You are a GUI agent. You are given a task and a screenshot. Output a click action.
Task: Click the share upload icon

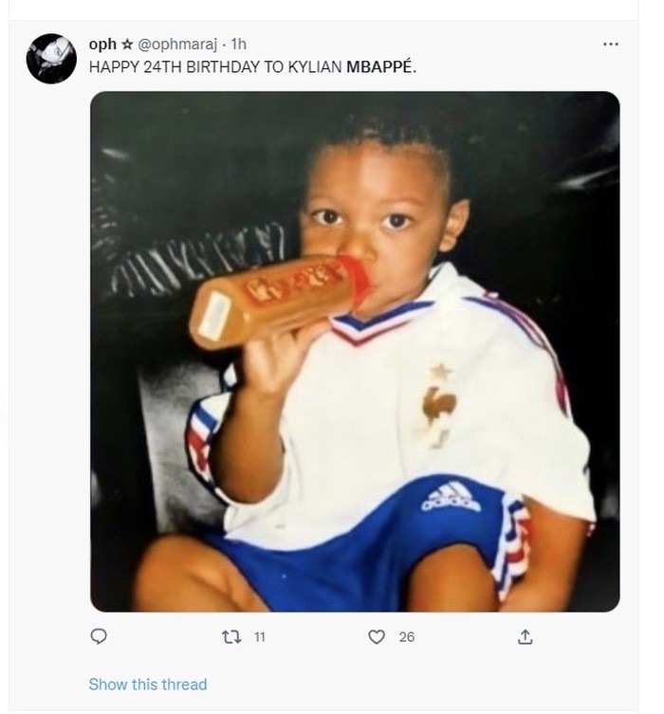coord(524,637)
